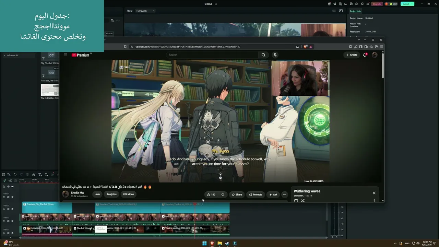This screenshot has width=439, height=247.
Task: Open the weather widget showing 34°C
Action: [12, 243]
